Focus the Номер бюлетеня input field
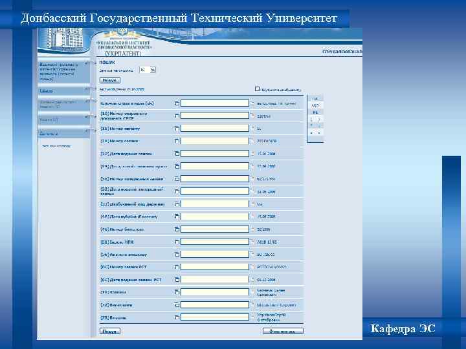 click(x=215, y=229)
